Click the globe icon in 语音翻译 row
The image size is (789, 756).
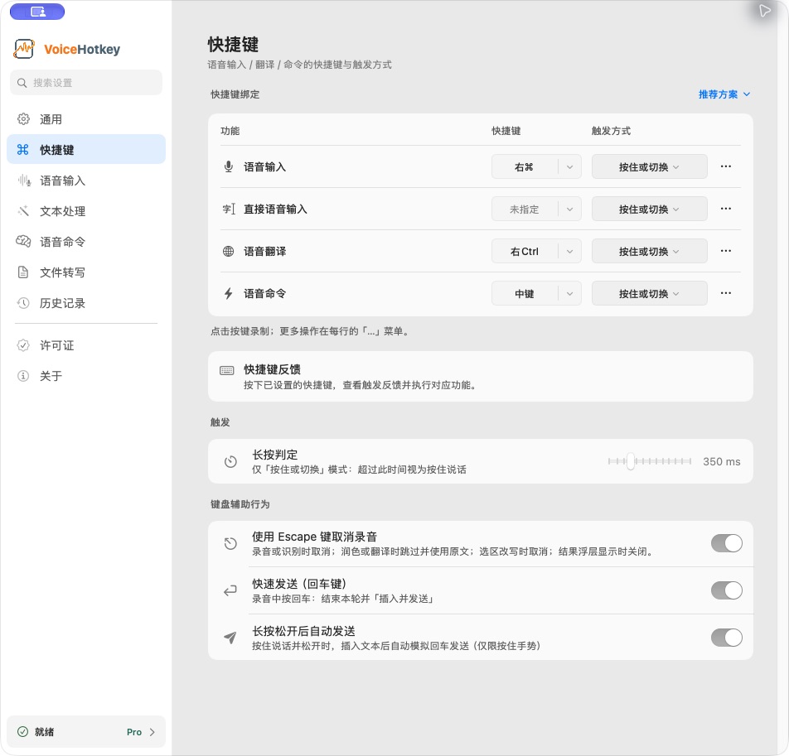point(229,251)
